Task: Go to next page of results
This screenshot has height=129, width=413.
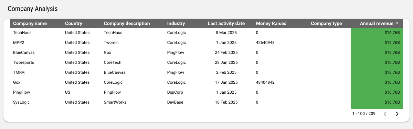Action: click(397, 114)
